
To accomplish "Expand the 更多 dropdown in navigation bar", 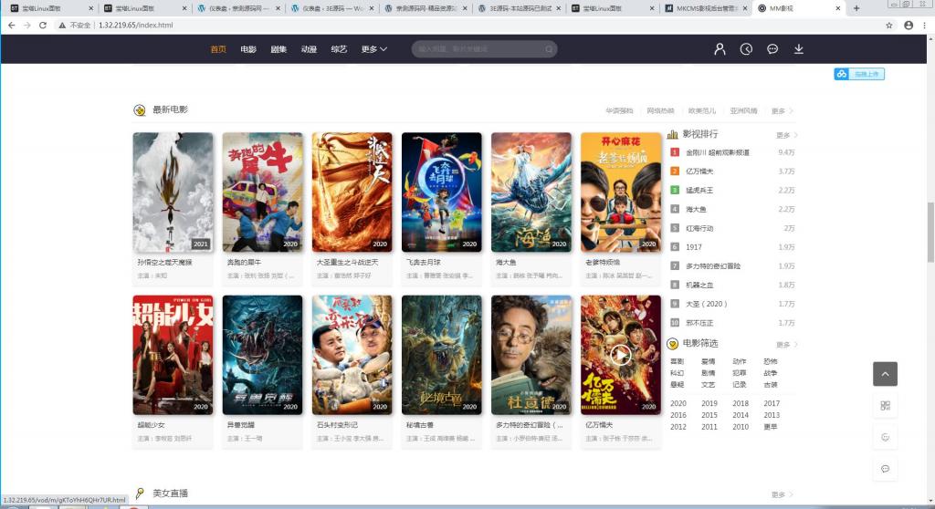I will [x=373, y=49].
